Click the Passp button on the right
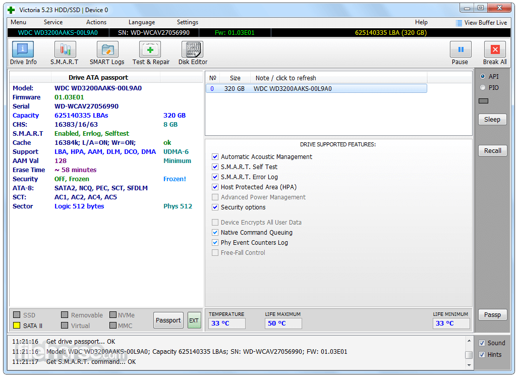Image resolution: width=518 pixels, height=377 pixels. tap(492, 315)
